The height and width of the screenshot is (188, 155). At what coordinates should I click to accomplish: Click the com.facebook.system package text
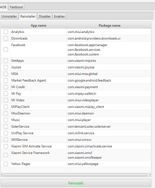83,54
